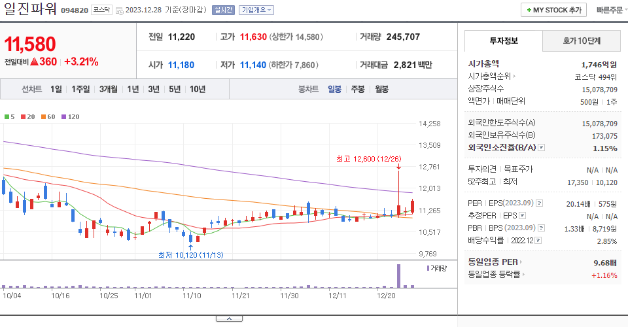Screen dimensions: 628x327
Task: Click the 시가 value 11,180
Action: (x=181, y=65)
